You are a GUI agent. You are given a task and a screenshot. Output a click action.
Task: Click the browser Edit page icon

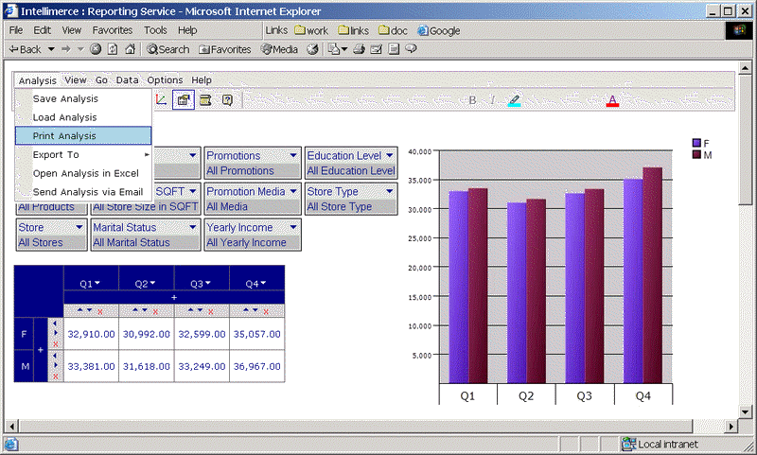coord(376,49)
